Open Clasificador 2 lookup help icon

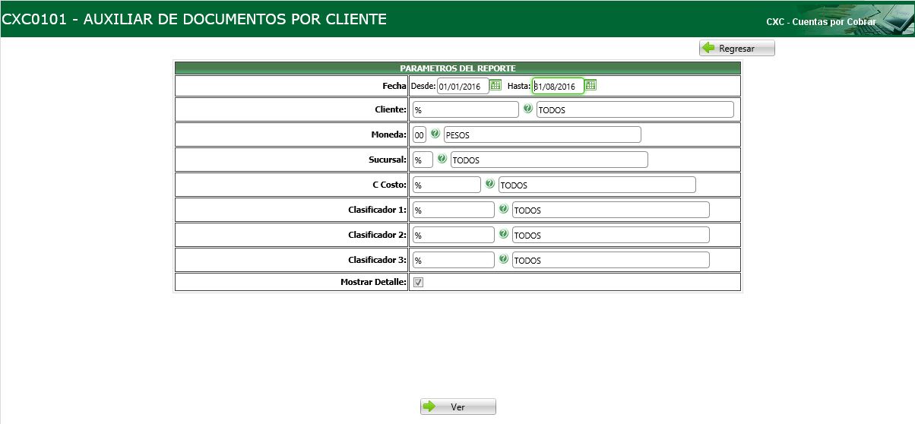[503, 234]
